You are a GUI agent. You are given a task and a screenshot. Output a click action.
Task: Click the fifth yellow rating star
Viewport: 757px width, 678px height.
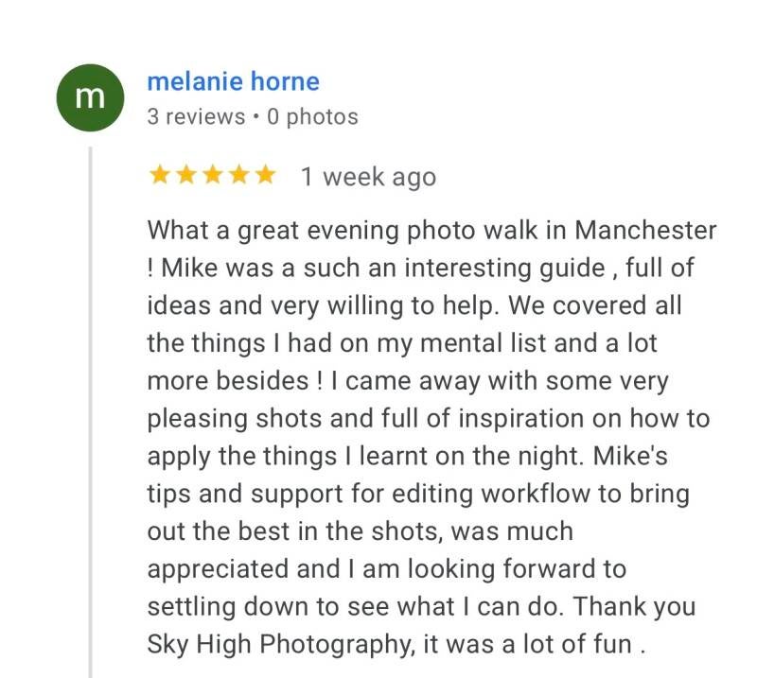[x=265, y=175]
